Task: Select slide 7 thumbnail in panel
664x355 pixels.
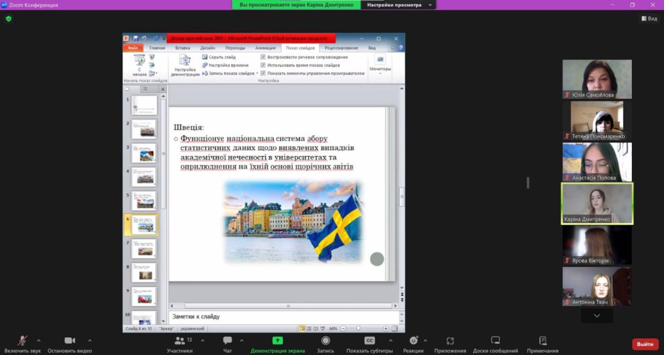Action: coord(143,249)
